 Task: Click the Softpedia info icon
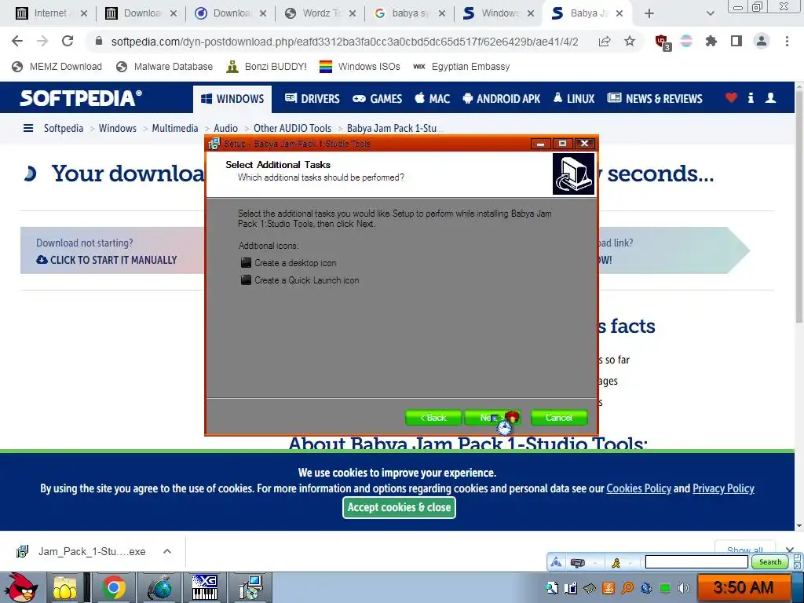click(751, 98)
